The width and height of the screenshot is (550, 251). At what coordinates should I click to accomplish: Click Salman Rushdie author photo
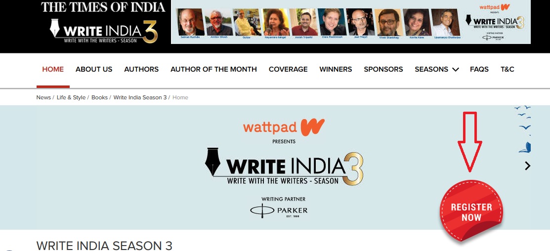[x=191, y=22]
